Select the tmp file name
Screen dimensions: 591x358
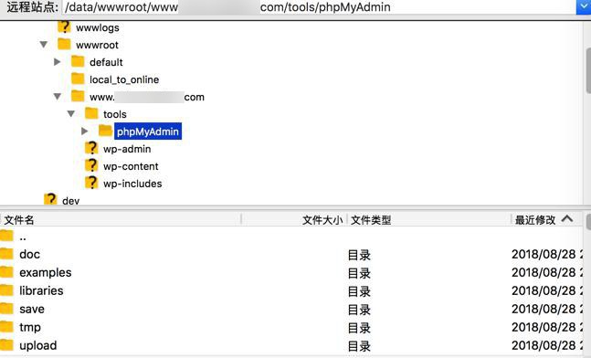click(x=30, y=328)
